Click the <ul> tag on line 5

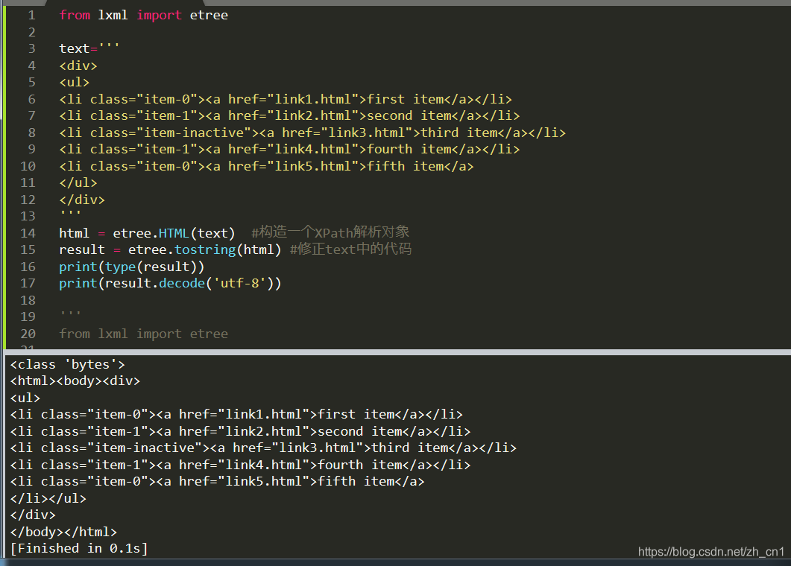click(x=74, y=82)
